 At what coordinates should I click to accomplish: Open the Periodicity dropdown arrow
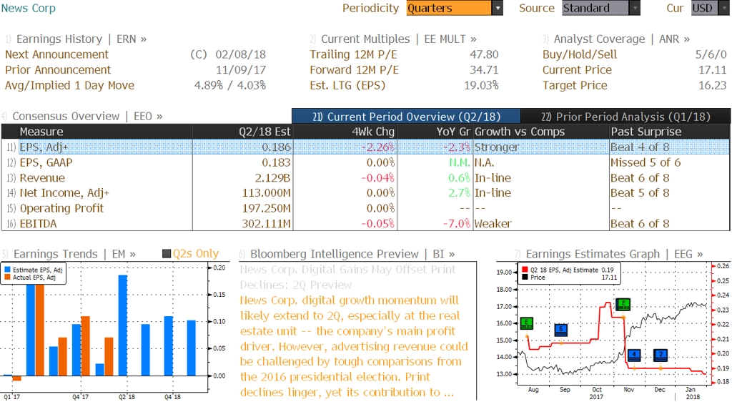tap(498, 8)
